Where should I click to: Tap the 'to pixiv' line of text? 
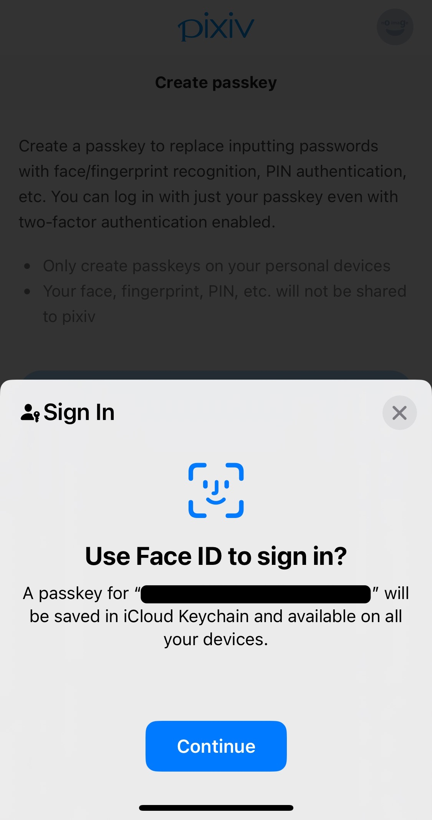[69, 317]
